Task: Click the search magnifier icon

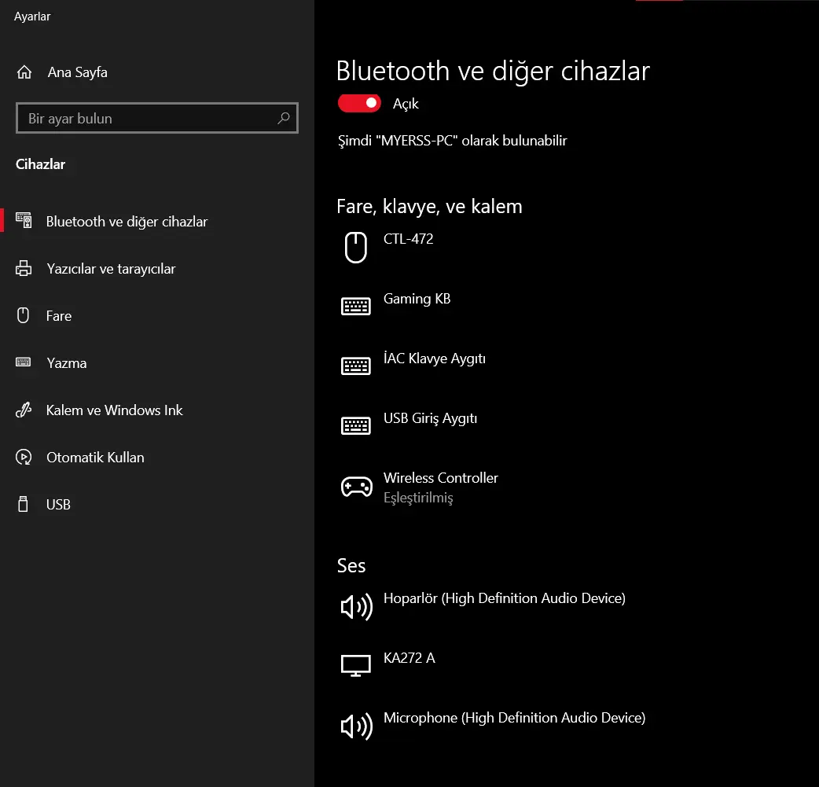Action: pos(284,118)
